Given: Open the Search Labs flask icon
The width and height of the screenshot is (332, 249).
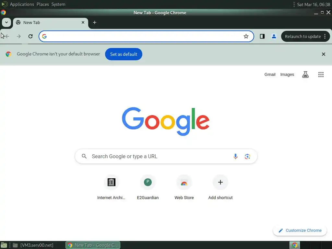Looking at the screenshot, I should [305, 75].
